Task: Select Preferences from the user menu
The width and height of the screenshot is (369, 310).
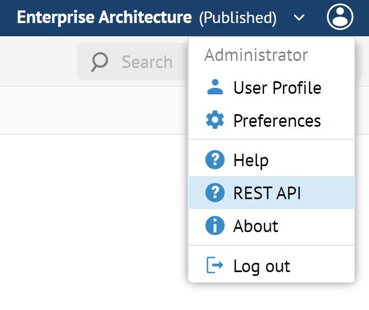Action: click(x=277, y=121)
